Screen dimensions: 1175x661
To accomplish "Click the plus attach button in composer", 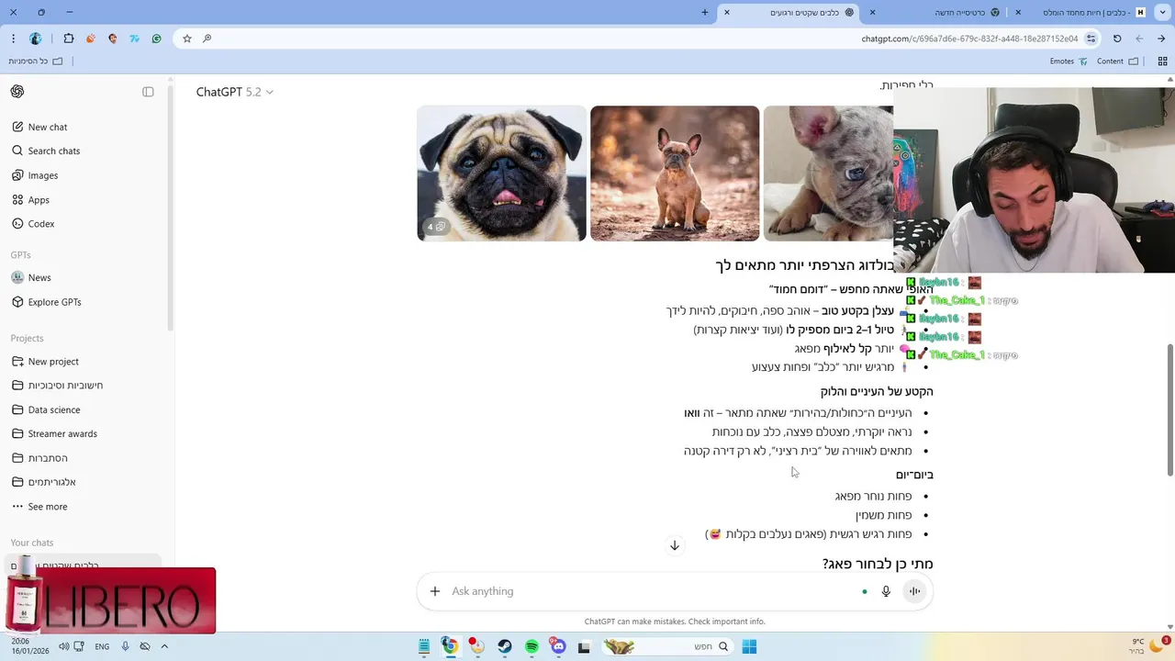I will (435, 591).
